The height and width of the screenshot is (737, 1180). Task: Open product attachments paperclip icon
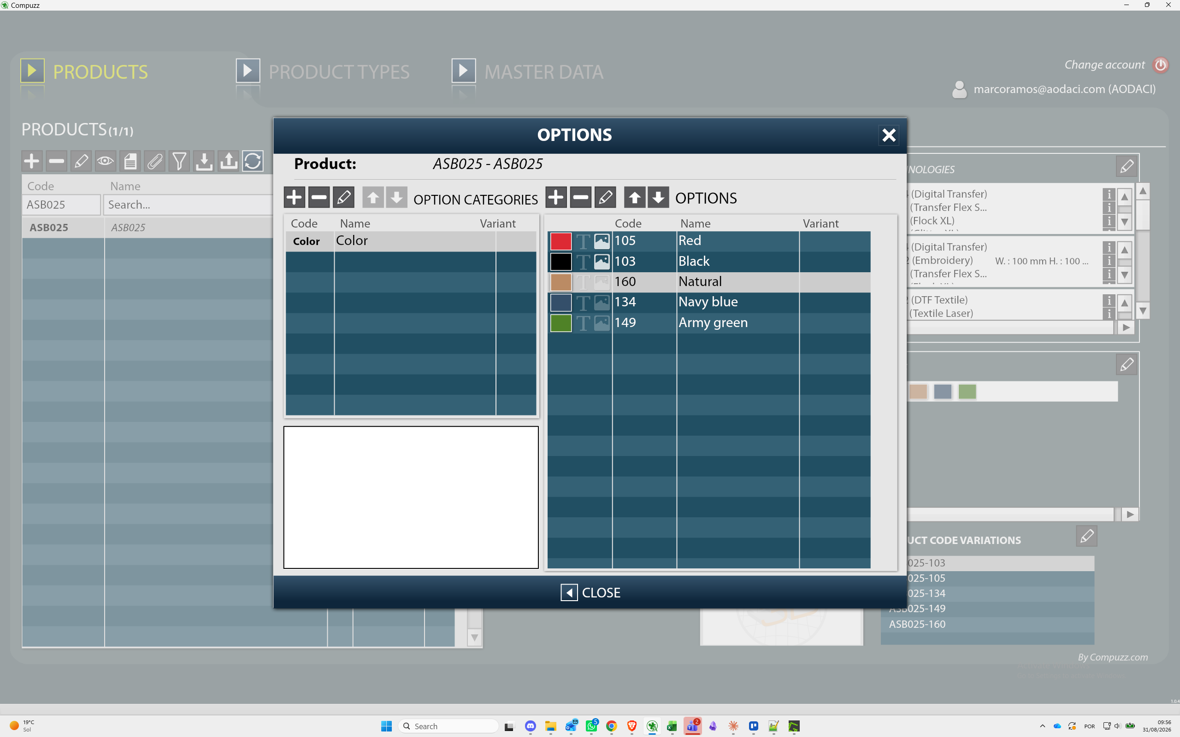click(154, 161)
